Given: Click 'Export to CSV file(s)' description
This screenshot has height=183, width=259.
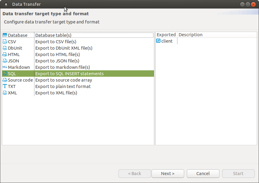Looking at the screenshot, I should click(56, 42).
